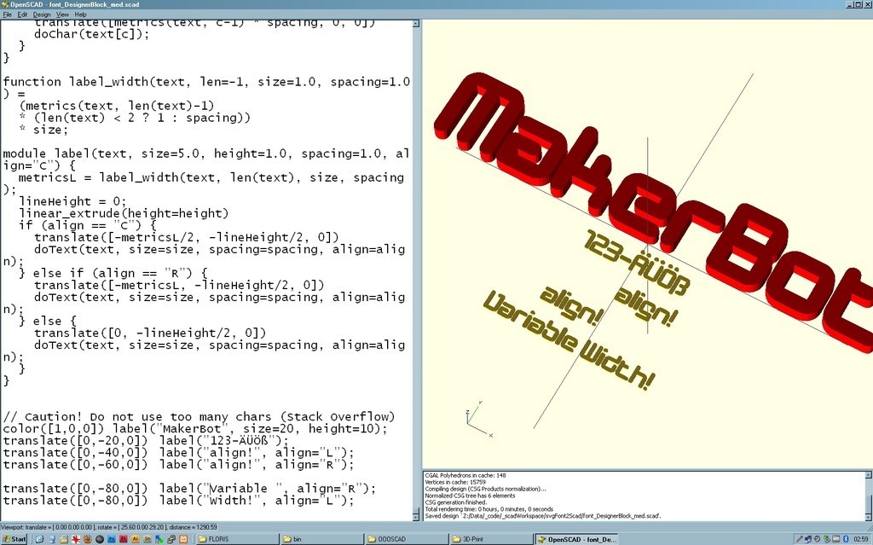Click code line 'color([1,0,0]) label("MakerBot"'
873x545 pixels.
click(195, 428)
